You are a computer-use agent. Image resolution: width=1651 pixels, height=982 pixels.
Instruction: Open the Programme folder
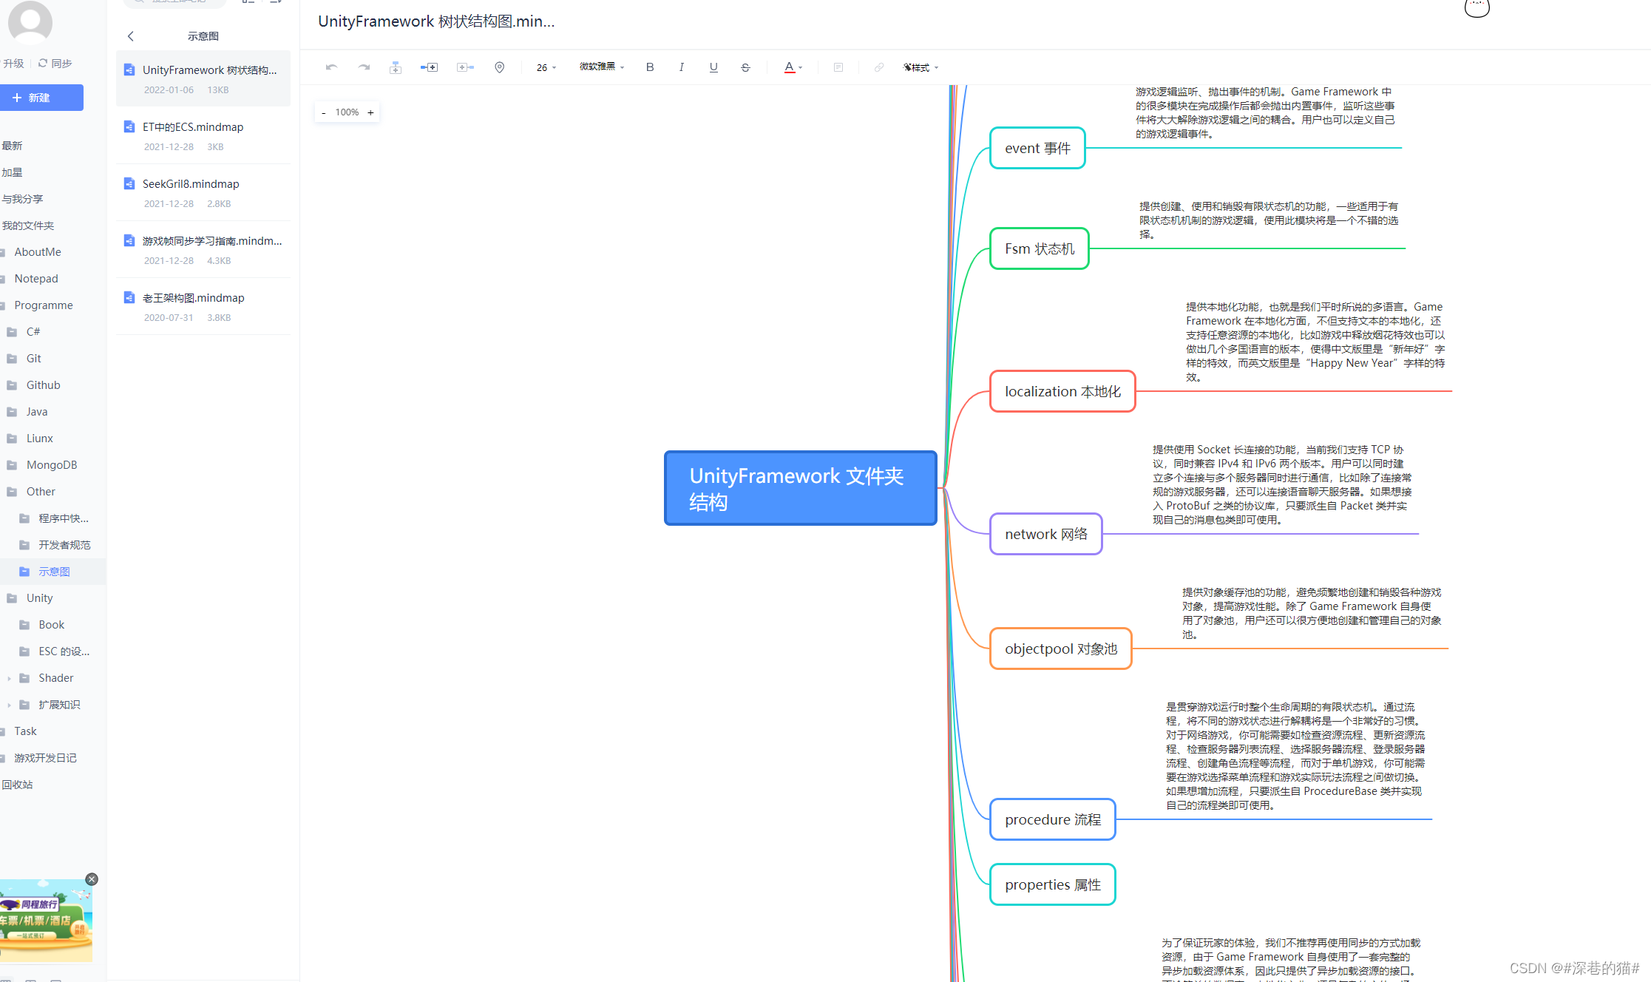tap(44, 305)
